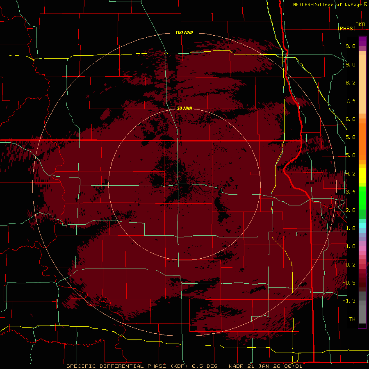Viewport: 369px width, 369px height.
Task: Click the green segment of the color bar
Action: tap(362, 198)
